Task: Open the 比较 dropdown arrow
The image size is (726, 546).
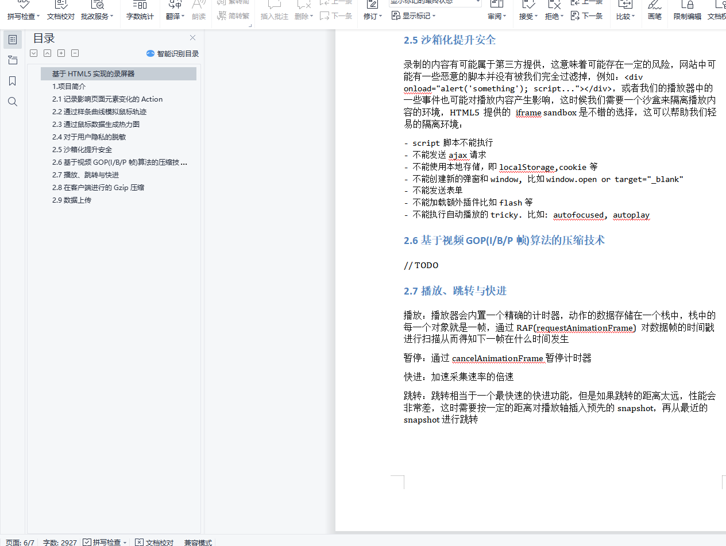Action: tap(634, 17)
